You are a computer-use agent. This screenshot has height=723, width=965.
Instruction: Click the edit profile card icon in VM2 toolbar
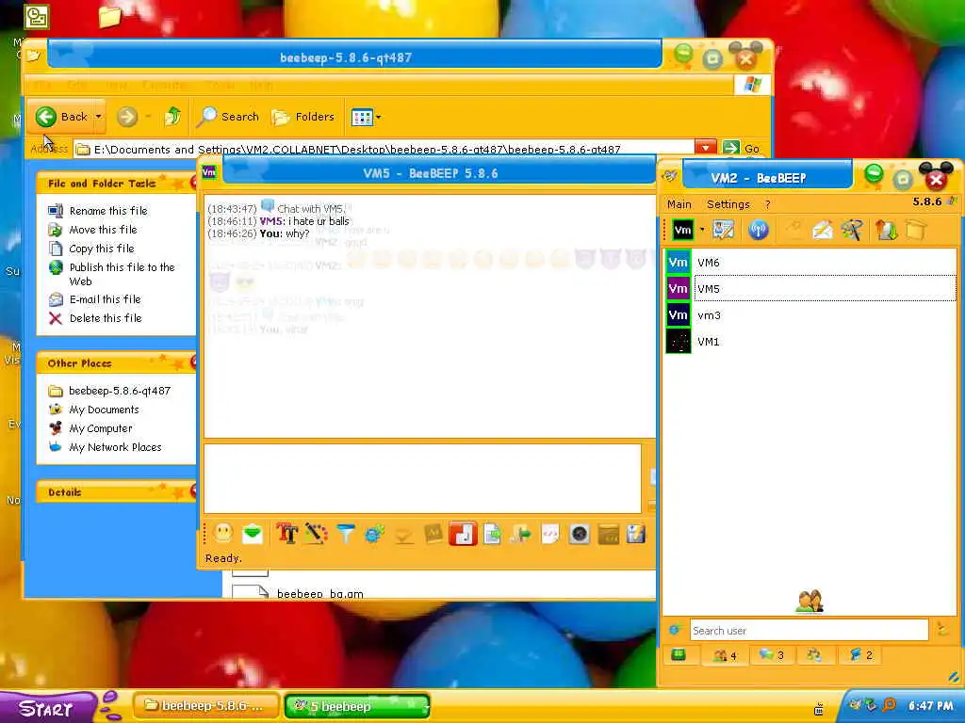[x=724, y=230]
